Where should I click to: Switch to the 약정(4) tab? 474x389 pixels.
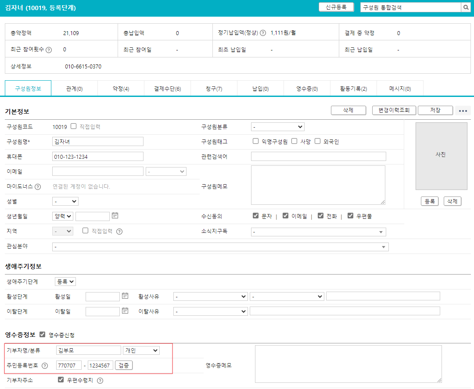[121, 89]
